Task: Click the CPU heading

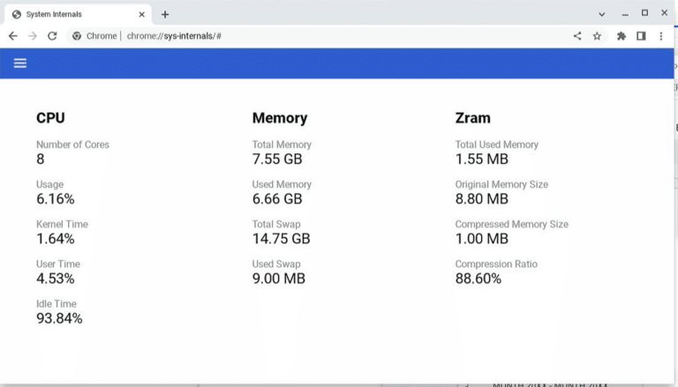Action: (x=50, y=118)
